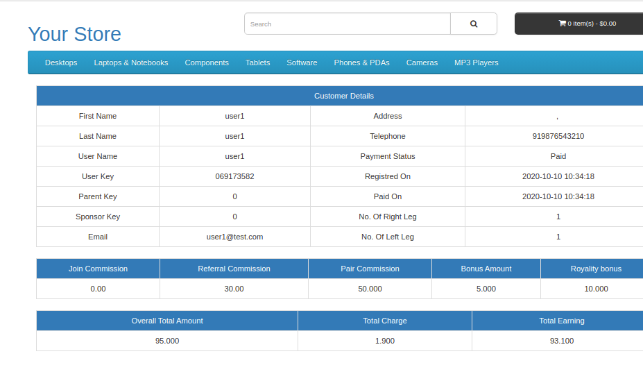Open the MP3 Players menu
Screen dimensions: 643x372
point(476,62)
